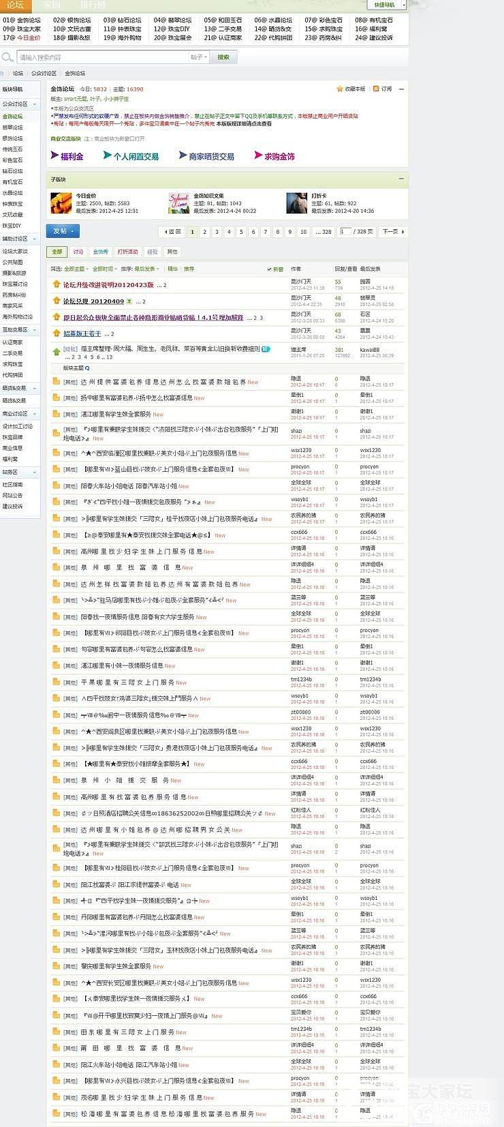Select the 打折活动 thread category tab
504x1127 pixels.
(x=127, y=252)
